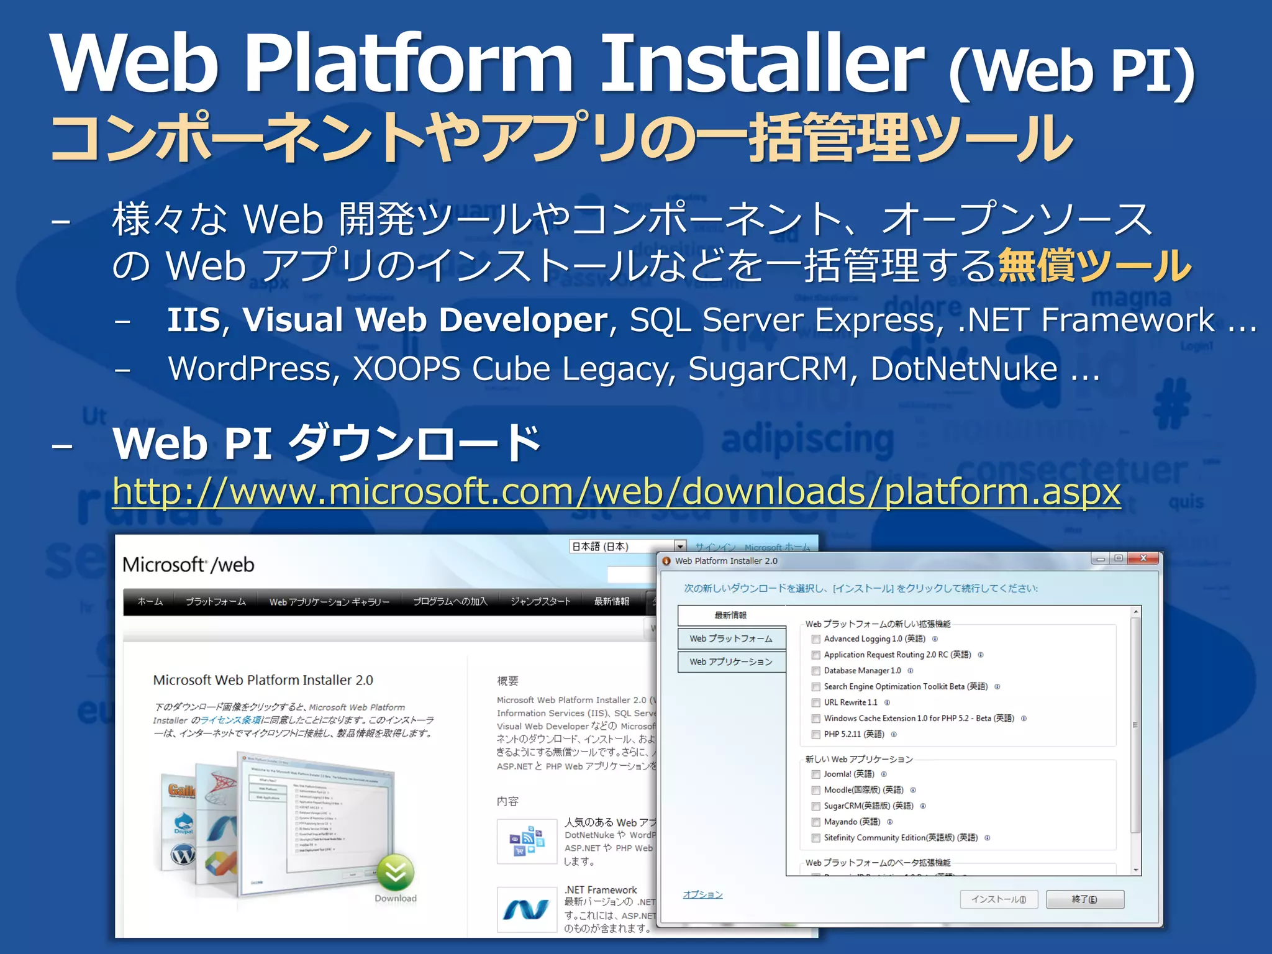Open the 最新情報 site menu item
This screenshot has width=1272, height=954.
pyautogui.click(x=612, y=601)
